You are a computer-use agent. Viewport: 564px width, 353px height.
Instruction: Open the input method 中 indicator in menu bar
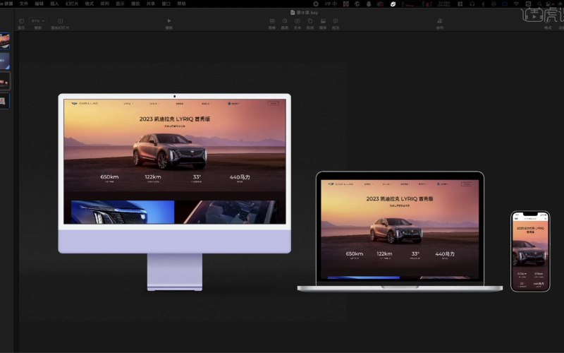[334, 4]
